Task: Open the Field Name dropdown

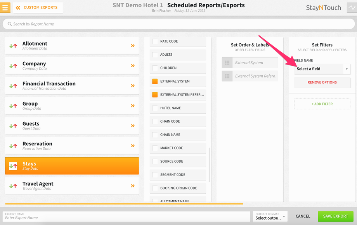Action: [x=322, y=69]
